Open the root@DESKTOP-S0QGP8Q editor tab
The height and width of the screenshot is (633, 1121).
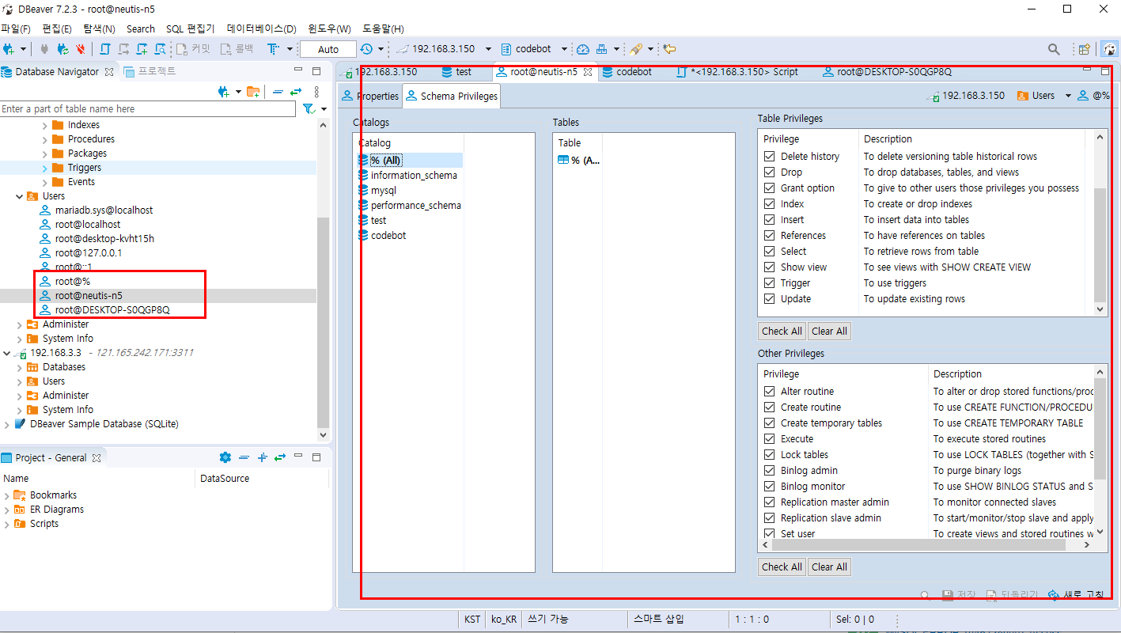887,71
